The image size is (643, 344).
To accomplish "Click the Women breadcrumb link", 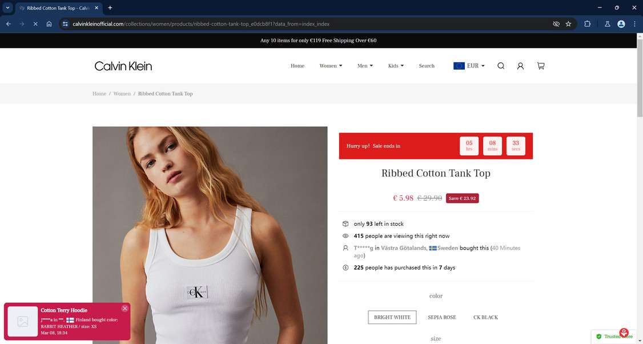I will [x=122, y=94].
